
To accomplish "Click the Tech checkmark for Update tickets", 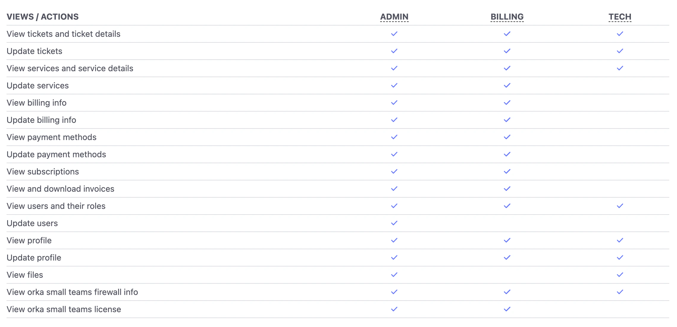I will [x=620, y=51].
